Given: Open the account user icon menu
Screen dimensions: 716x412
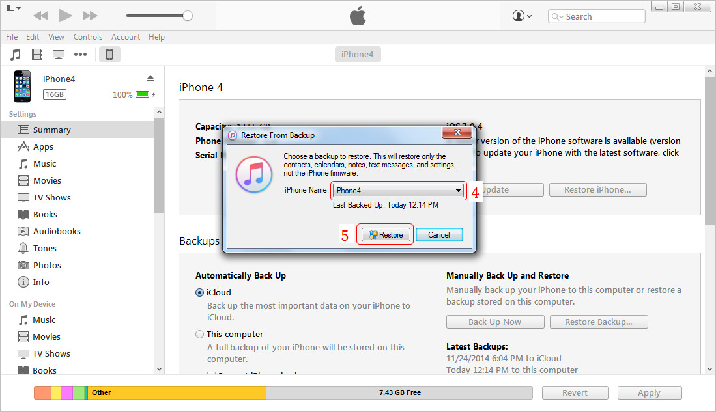Looking at the screenshot, I should coord(522,16).
